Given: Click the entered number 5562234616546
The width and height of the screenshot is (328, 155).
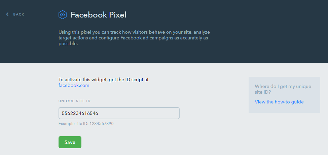Looking at the screenshot, I should (80, 113).
